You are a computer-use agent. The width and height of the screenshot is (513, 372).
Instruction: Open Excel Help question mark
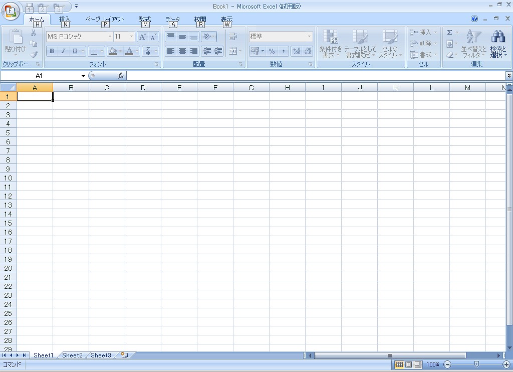[474, 19]
